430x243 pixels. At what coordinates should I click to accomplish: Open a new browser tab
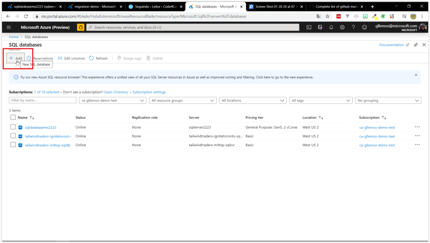click(x=372, y=7)
